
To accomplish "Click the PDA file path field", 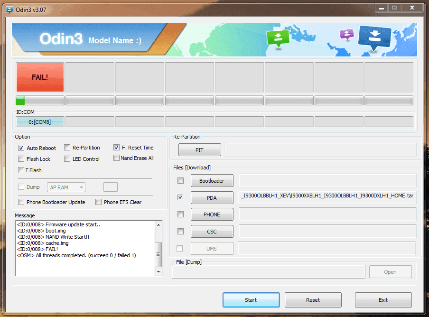I will click(x=327, y=197).
